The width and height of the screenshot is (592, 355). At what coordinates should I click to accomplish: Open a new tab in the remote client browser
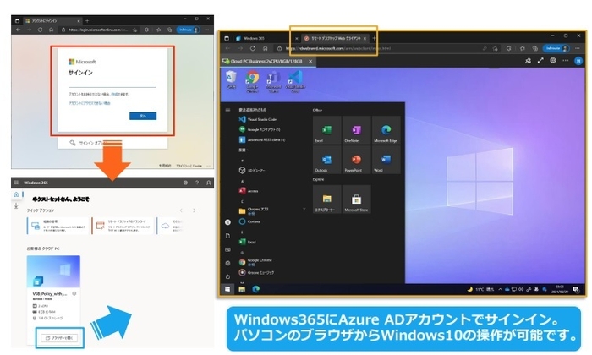374,38
